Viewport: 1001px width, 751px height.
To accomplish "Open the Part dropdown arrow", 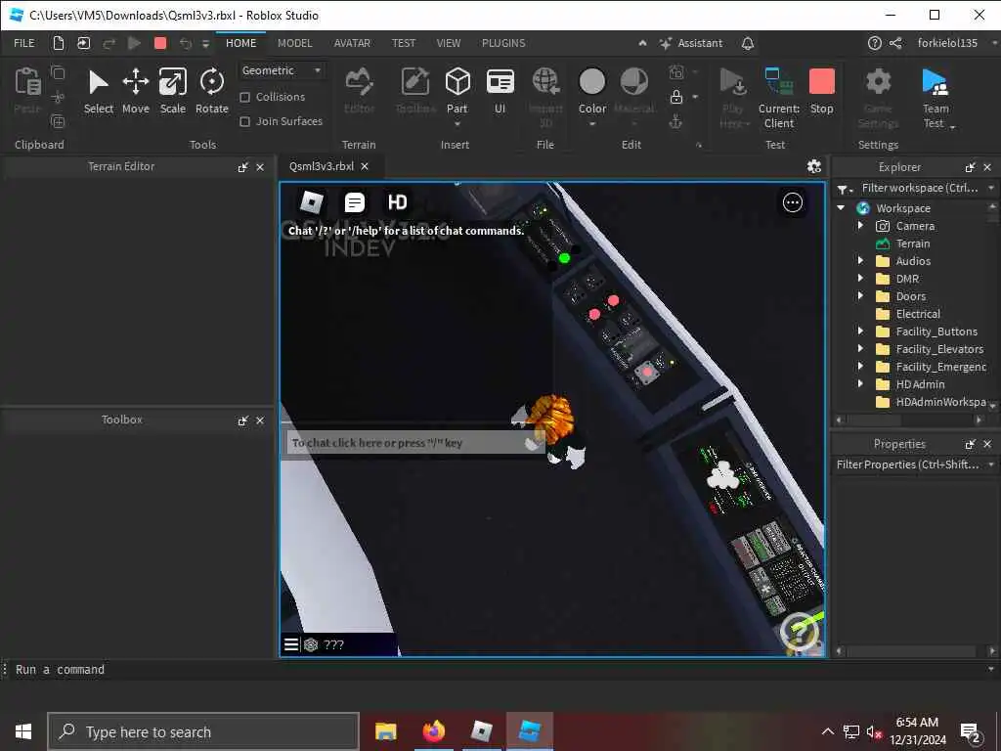I will [x=457, y=122].
